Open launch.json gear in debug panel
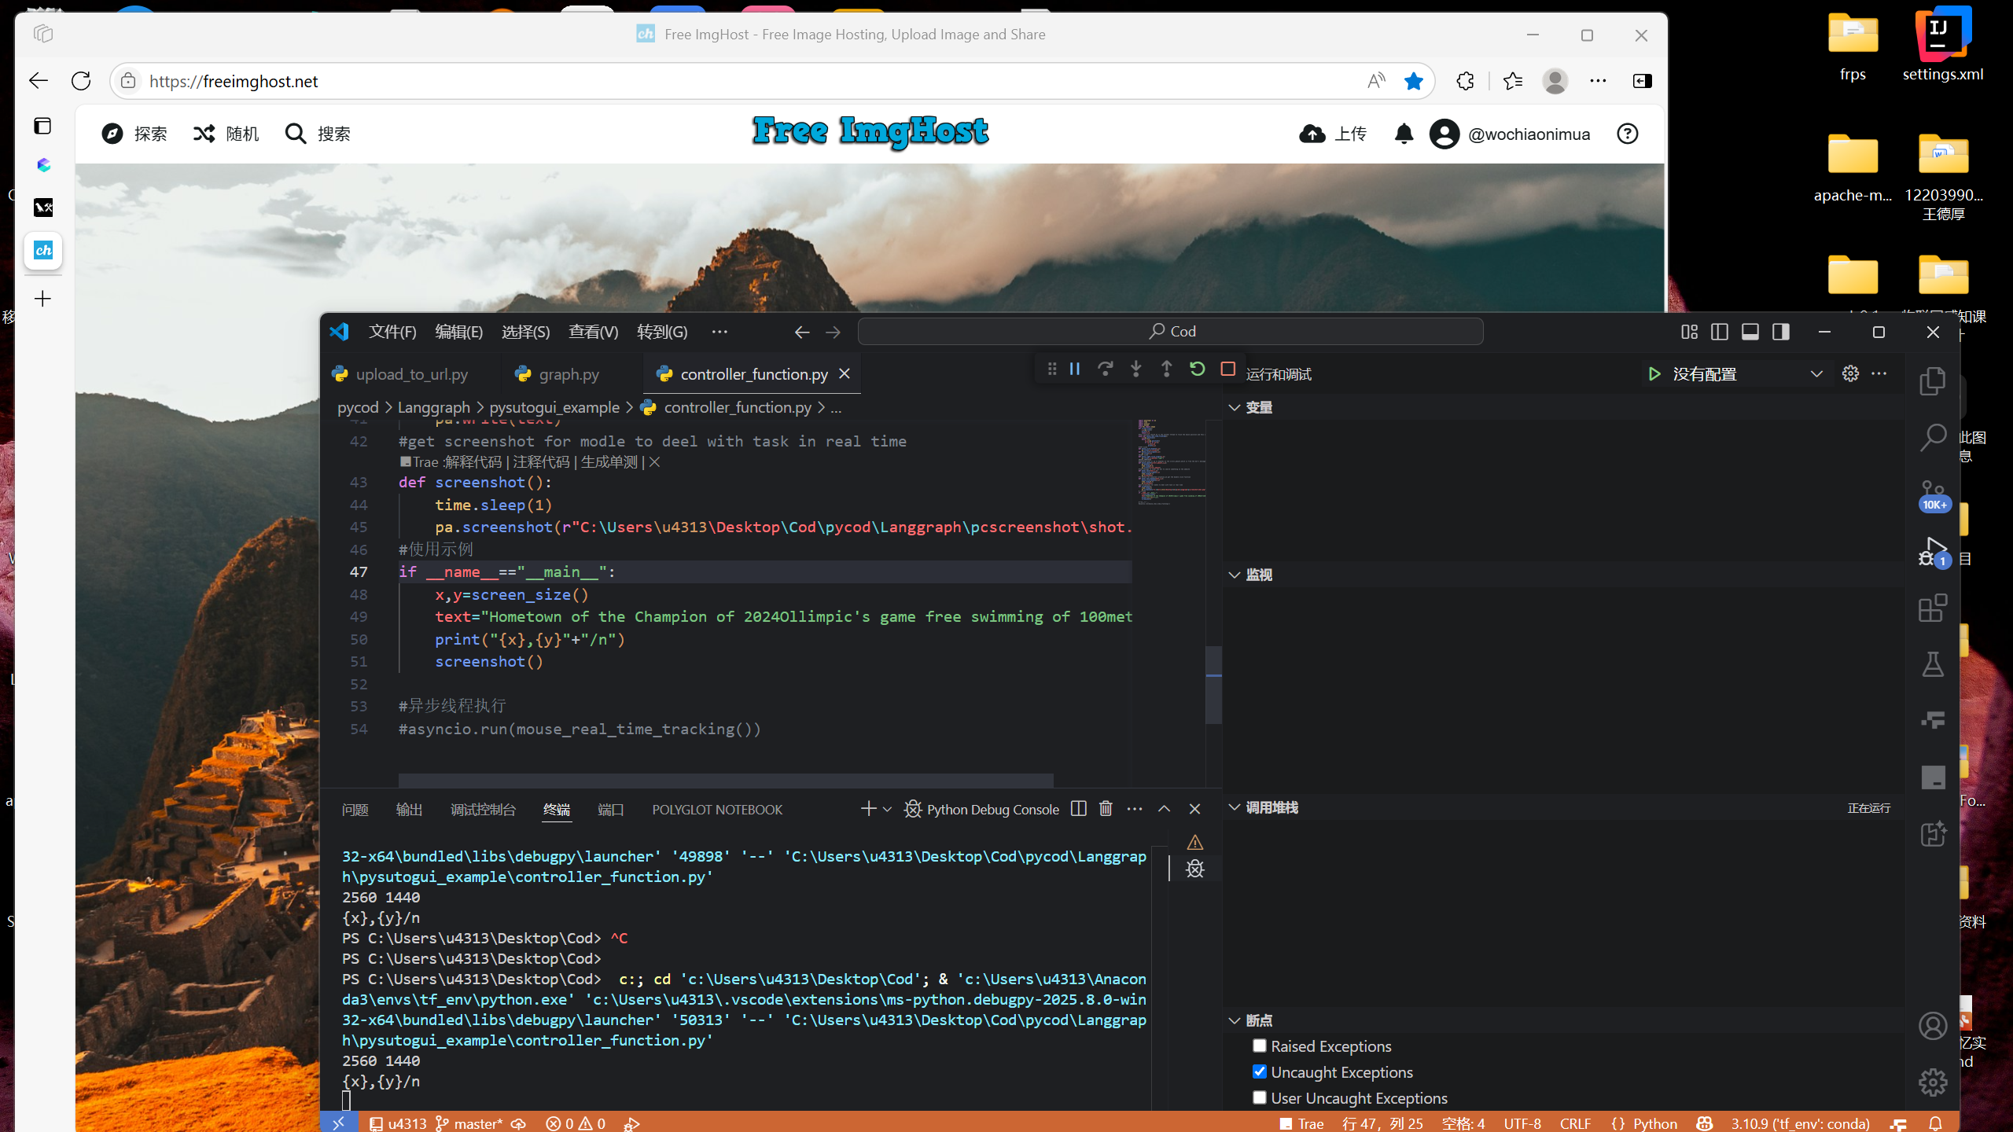 [1850, 373]
